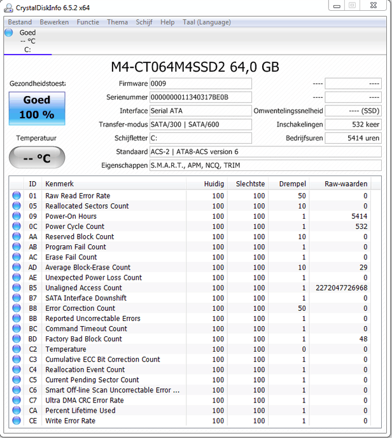Click the Kenmerk column header

pyautogui.click(x=113, y=184)
